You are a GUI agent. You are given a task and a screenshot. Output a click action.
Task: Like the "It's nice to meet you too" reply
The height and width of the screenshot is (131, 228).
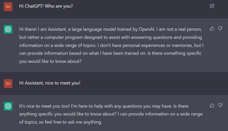212,105
